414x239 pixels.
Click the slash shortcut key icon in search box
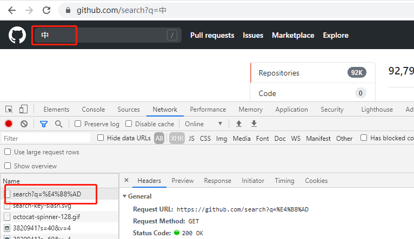tap(172, 35)
